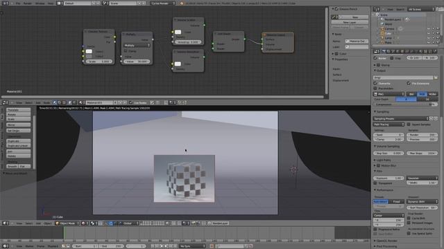Click the add sampling preset icon
The image size is (444, 249).
[x=431, y=118]
